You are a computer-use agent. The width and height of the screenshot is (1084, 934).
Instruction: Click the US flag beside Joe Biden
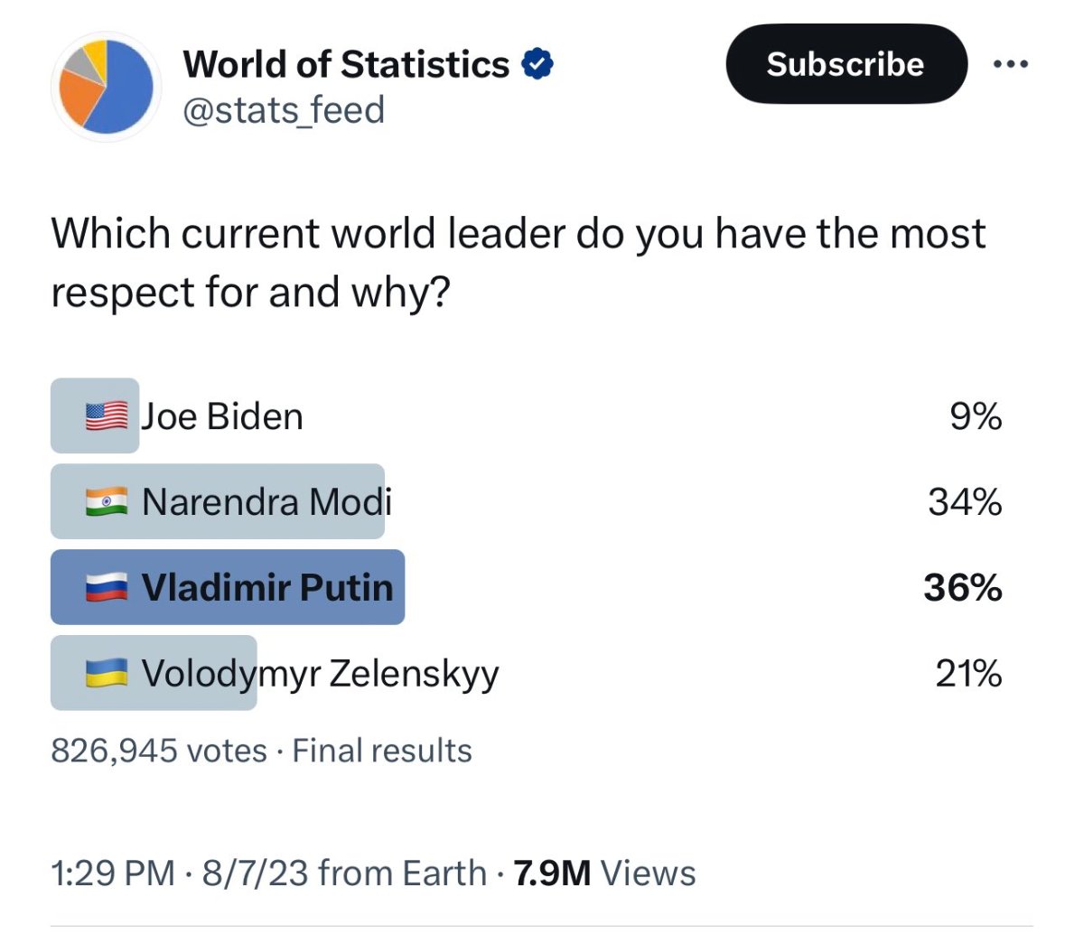pos(107,416)
